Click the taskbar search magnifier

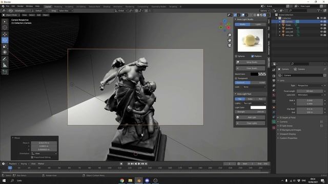[12, 180]
